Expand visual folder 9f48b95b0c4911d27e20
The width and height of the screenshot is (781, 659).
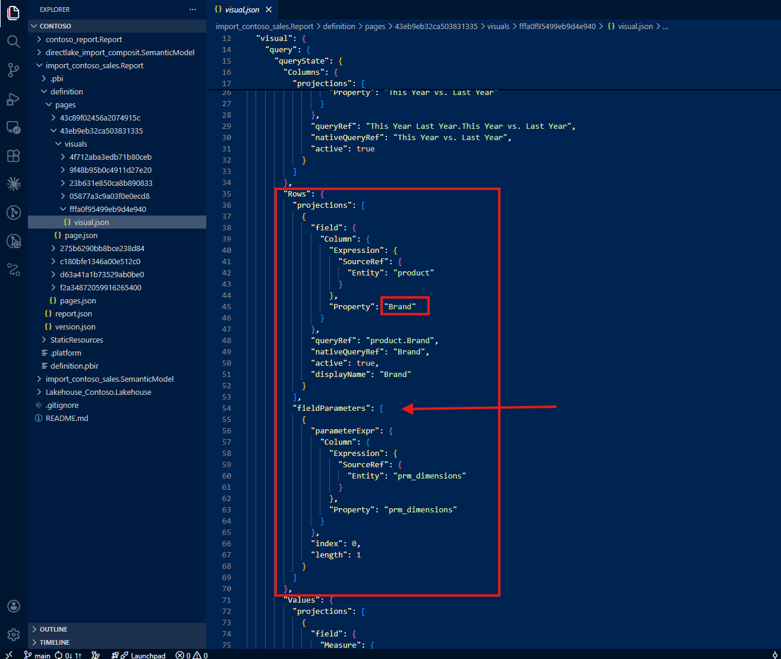coord(117,170)
